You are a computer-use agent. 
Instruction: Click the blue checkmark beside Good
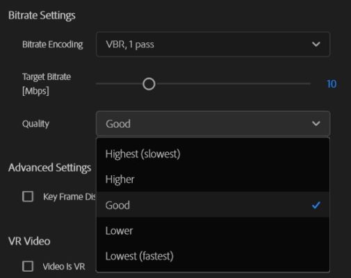[316, 205]
